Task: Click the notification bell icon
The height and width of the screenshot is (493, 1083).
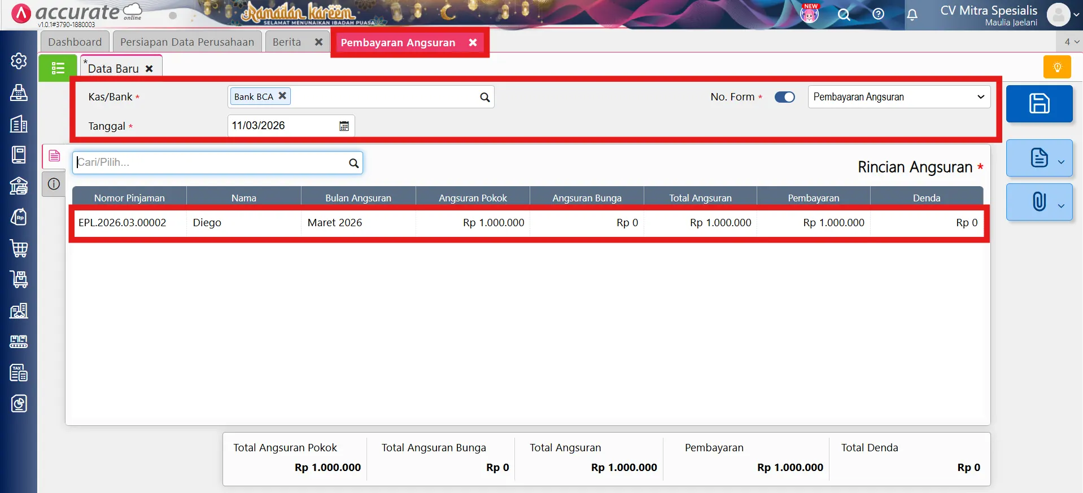Action: tap(912, 15)
